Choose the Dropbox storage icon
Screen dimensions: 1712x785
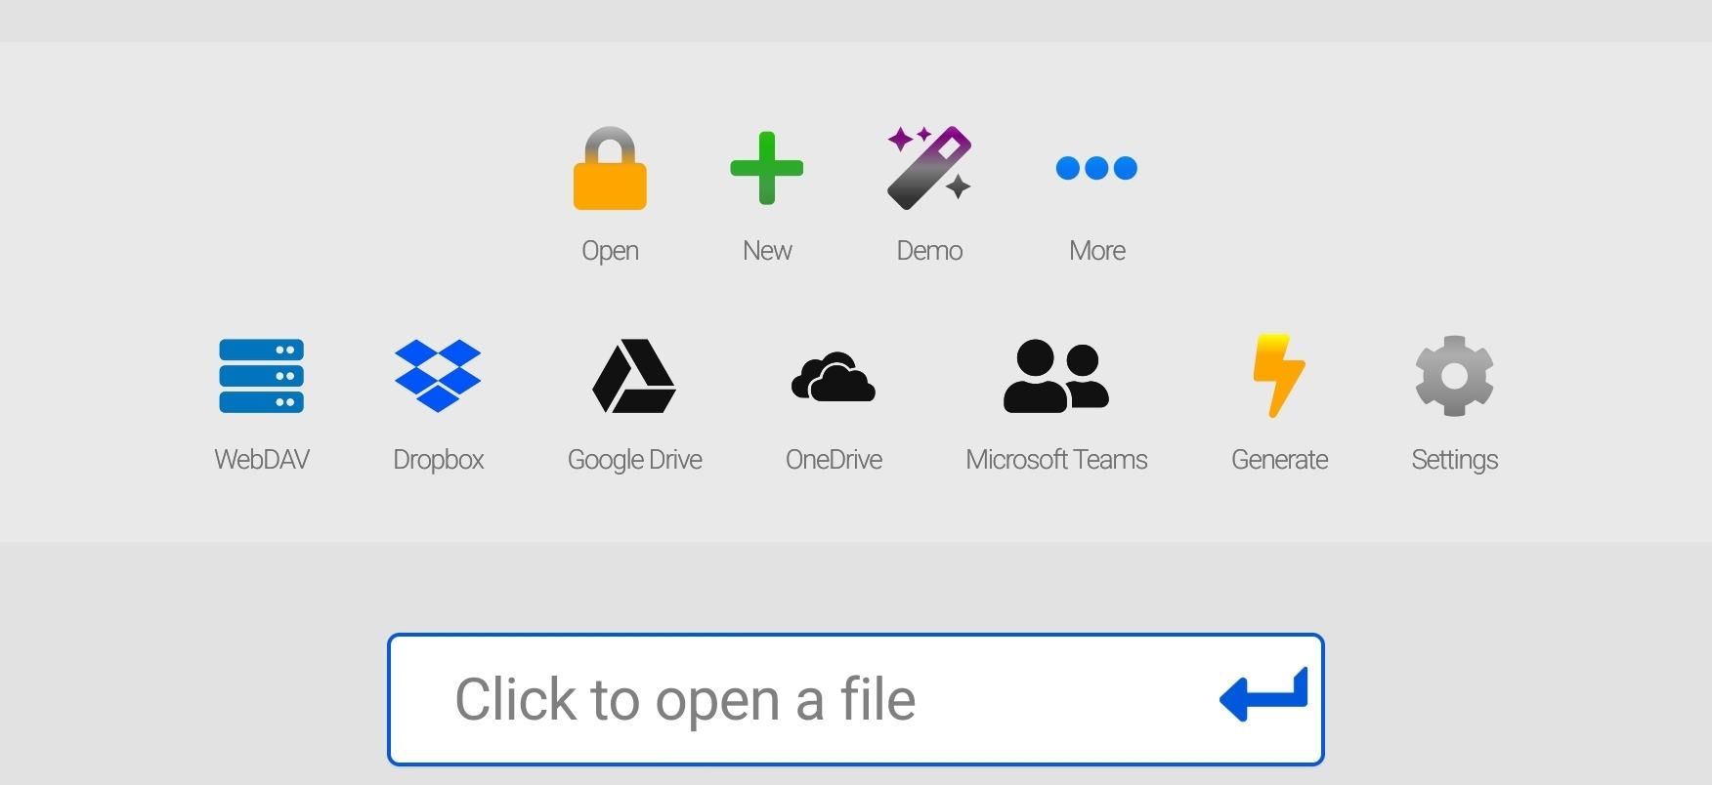point(438,376)
